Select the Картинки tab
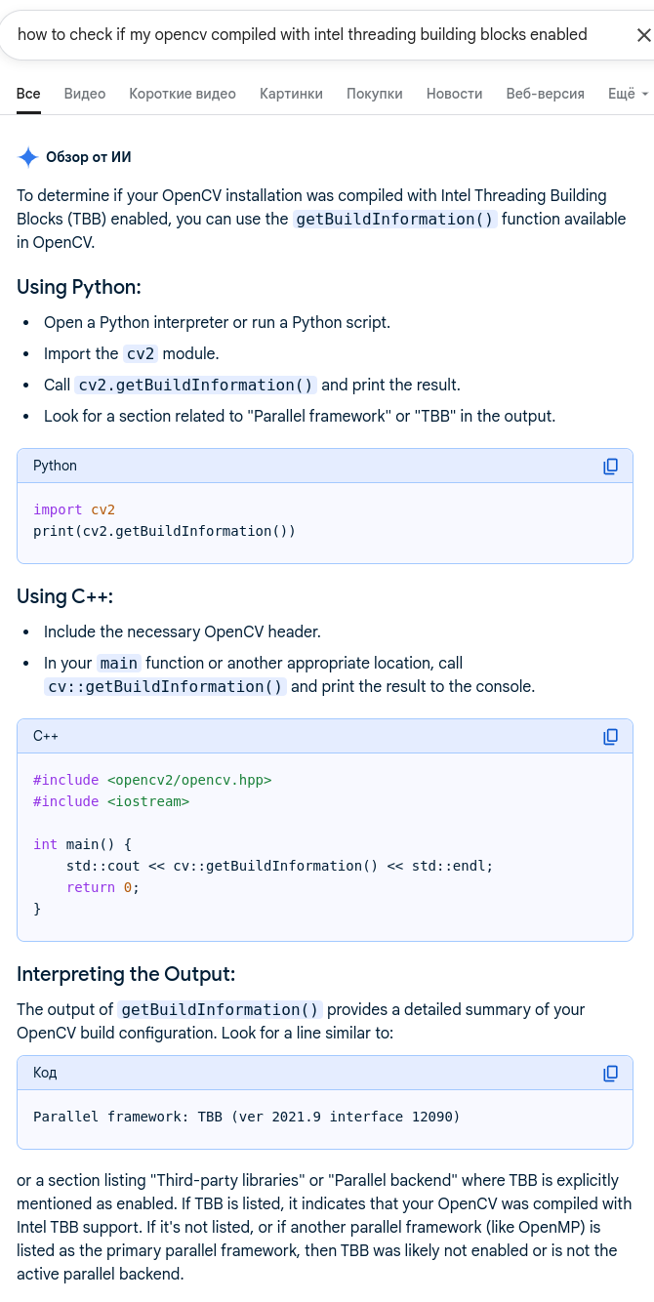 tap(291, 94)
